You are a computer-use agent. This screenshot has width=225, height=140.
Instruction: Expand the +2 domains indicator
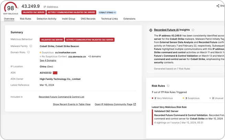tap(94, 57)
